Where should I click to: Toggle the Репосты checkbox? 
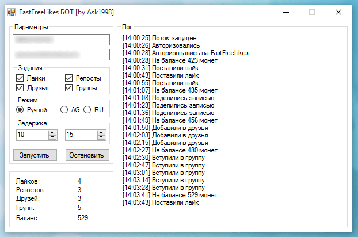pyautogui.click(x=68, y=78)
